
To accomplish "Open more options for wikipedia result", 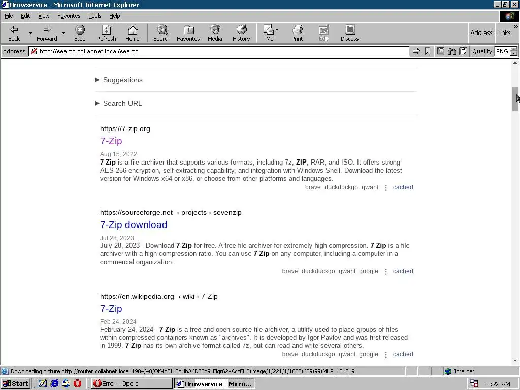I will tap(386, 355).
